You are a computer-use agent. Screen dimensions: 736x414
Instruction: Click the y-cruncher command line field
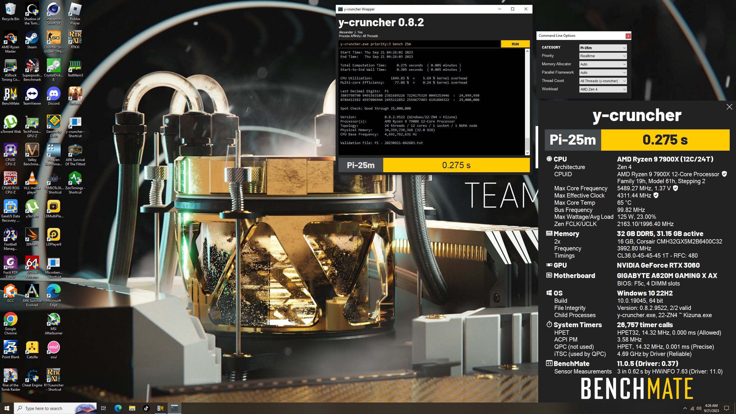click(419, 44)
